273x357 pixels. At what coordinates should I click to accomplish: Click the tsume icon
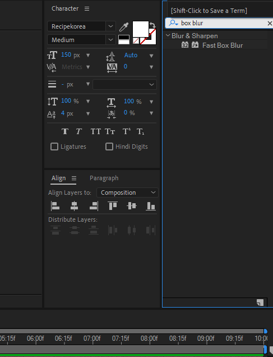(x=112, y=115)
